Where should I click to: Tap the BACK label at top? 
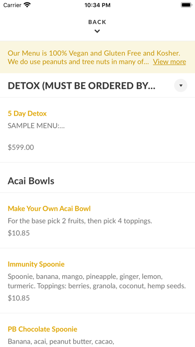click(97, 22)
